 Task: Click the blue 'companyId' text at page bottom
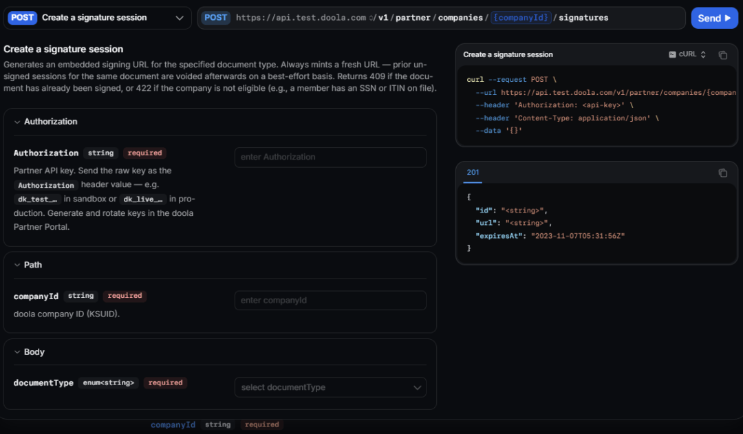point(173,424)
